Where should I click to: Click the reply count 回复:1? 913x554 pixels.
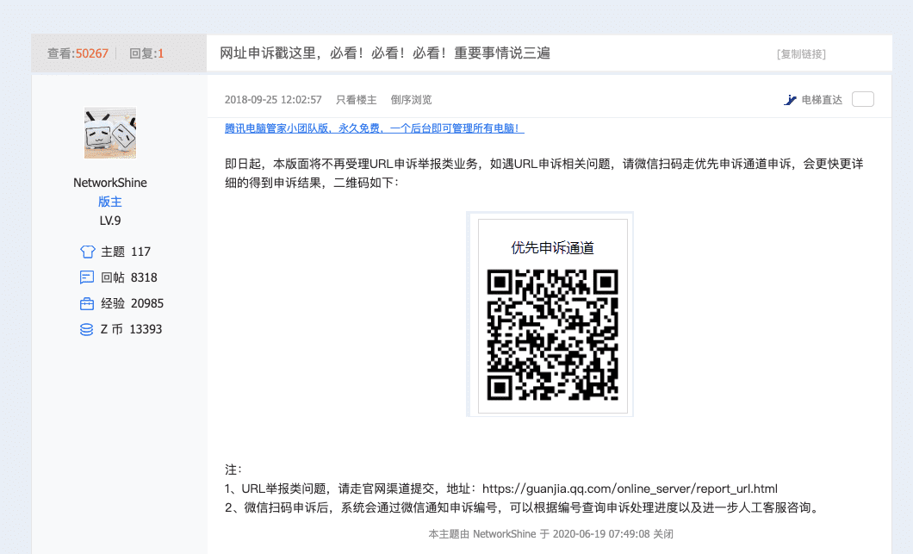coord(146,53)
